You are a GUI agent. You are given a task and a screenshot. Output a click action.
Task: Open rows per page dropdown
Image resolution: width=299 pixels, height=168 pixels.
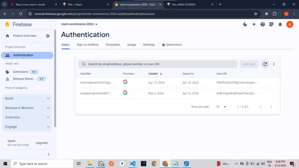tap(221, 107)
